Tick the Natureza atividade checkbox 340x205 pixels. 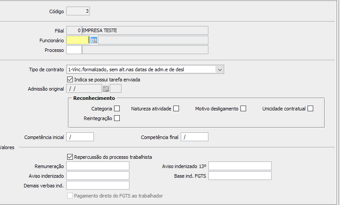(176, 109)
